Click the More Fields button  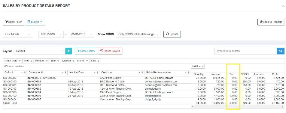pos(86,51)
